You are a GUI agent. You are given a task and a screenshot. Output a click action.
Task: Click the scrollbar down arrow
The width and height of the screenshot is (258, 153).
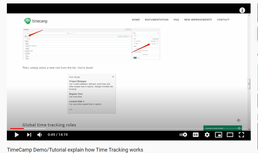tap(249, 129)
